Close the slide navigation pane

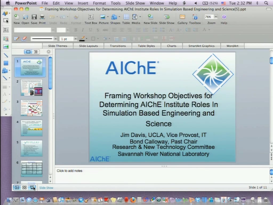(49, 52)
